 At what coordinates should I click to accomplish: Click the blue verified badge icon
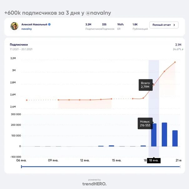[49, 24]
